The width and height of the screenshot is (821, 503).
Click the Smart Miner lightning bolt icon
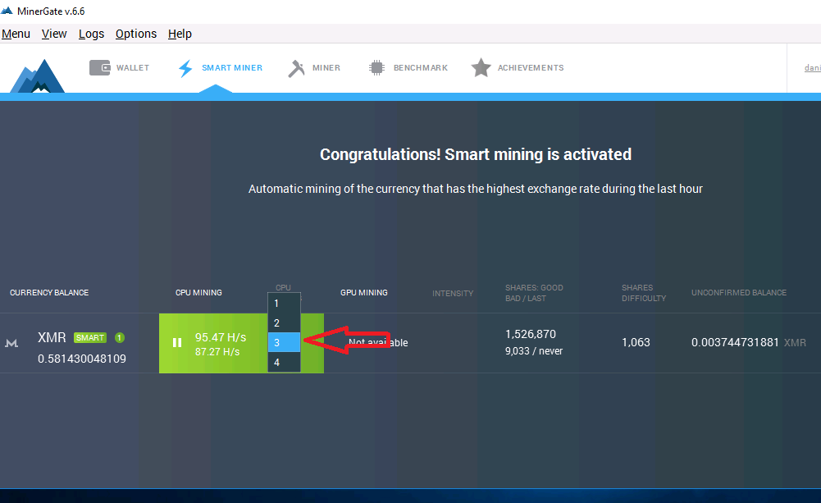click(185, 68)
